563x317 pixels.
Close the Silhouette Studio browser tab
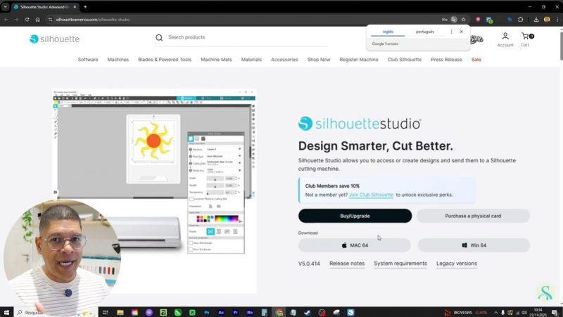(x=75, y=7)
